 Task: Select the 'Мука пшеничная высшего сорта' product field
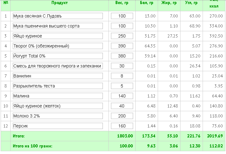58,26
